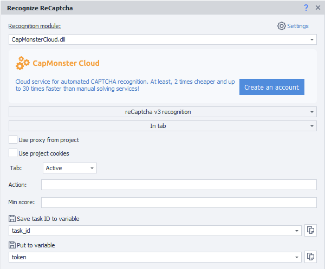The image size is (325, 269).
Task: Close the Recognize ReCaptcha panel
Action: [x=317, y=8]
